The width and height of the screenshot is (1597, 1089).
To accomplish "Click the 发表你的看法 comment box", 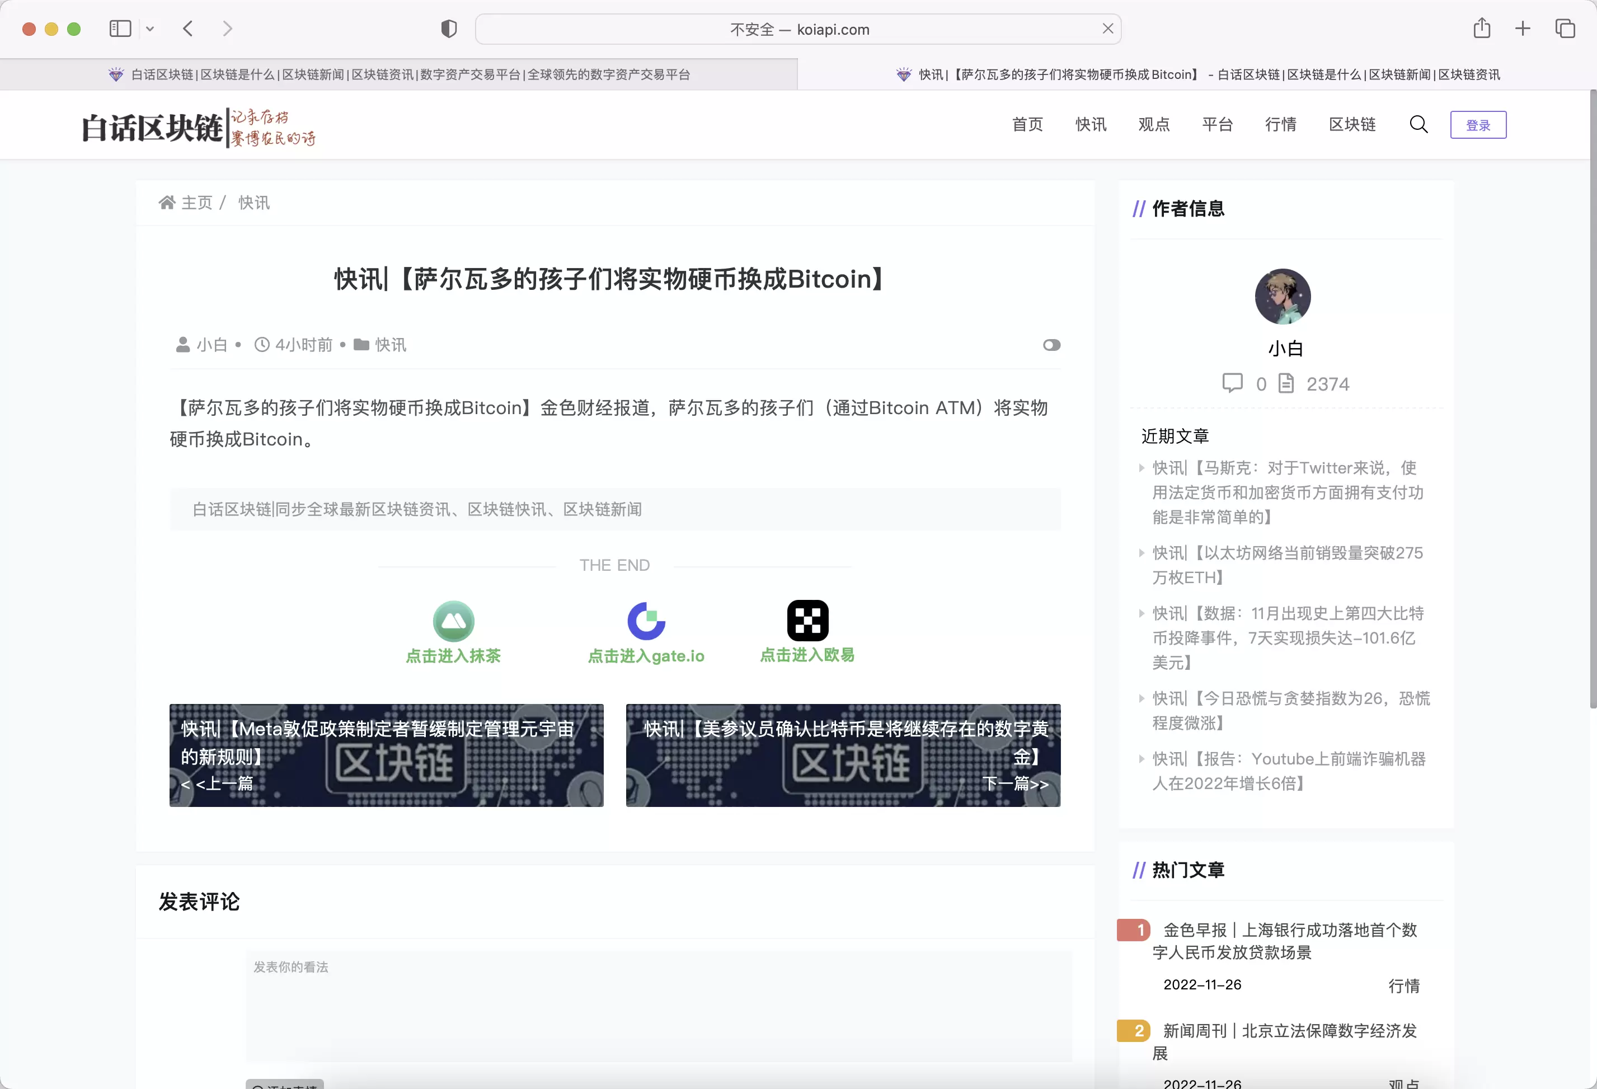I will click(x=659, y=1007).
